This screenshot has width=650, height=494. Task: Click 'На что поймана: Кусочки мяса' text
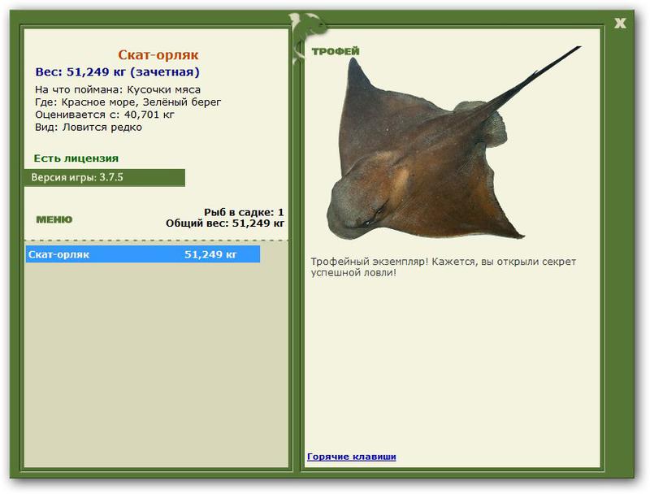tap(118, 89)
